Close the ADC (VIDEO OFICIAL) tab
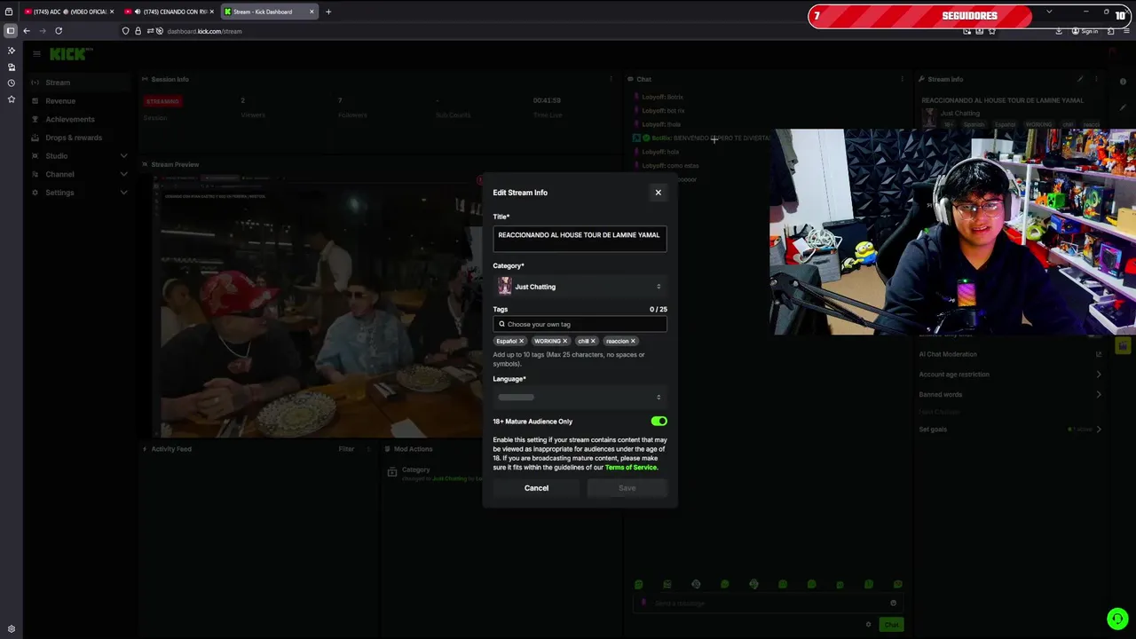This screenshot has height=639, width=1136. click(x=112, y=12)
